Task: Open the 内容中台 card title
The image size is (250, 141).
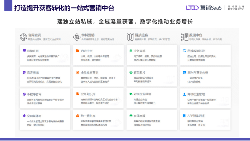Action: 87,51
